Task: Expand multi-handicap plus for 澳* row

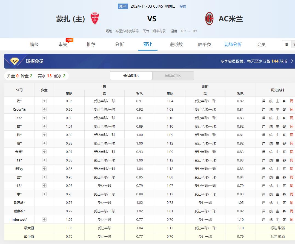Action: [44, 101]
